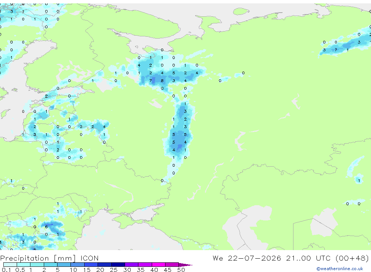Click the 5–10 mm legend color swatch
This screenshot has width=371, height=272.
(x=64, y=265)
